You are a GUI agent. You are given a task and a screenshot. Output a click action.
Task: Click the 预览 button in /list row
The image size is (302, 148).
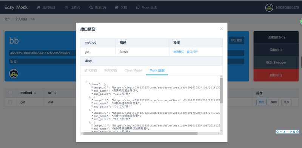click(262, 102)
